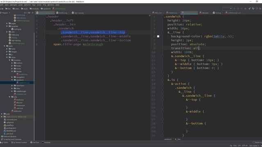262x147 pixels.
Task: Collapse the sandwich folder
Action: 12,80
